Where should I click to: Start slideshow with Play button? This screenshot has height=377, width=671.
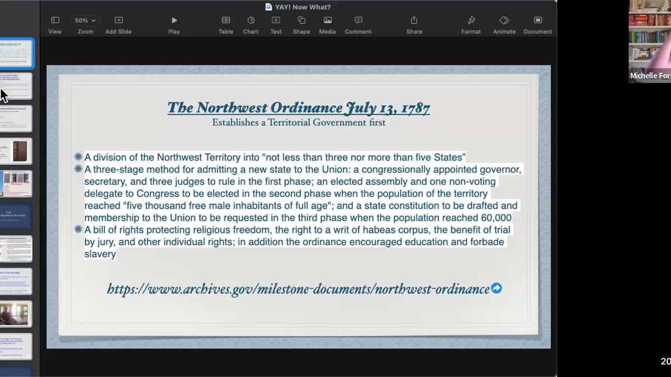click(174, 25)
